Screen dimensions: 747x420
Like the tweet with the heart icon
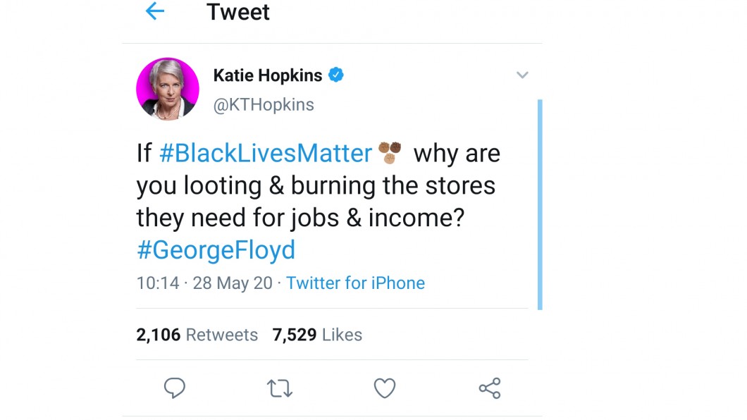coord(384,388)
